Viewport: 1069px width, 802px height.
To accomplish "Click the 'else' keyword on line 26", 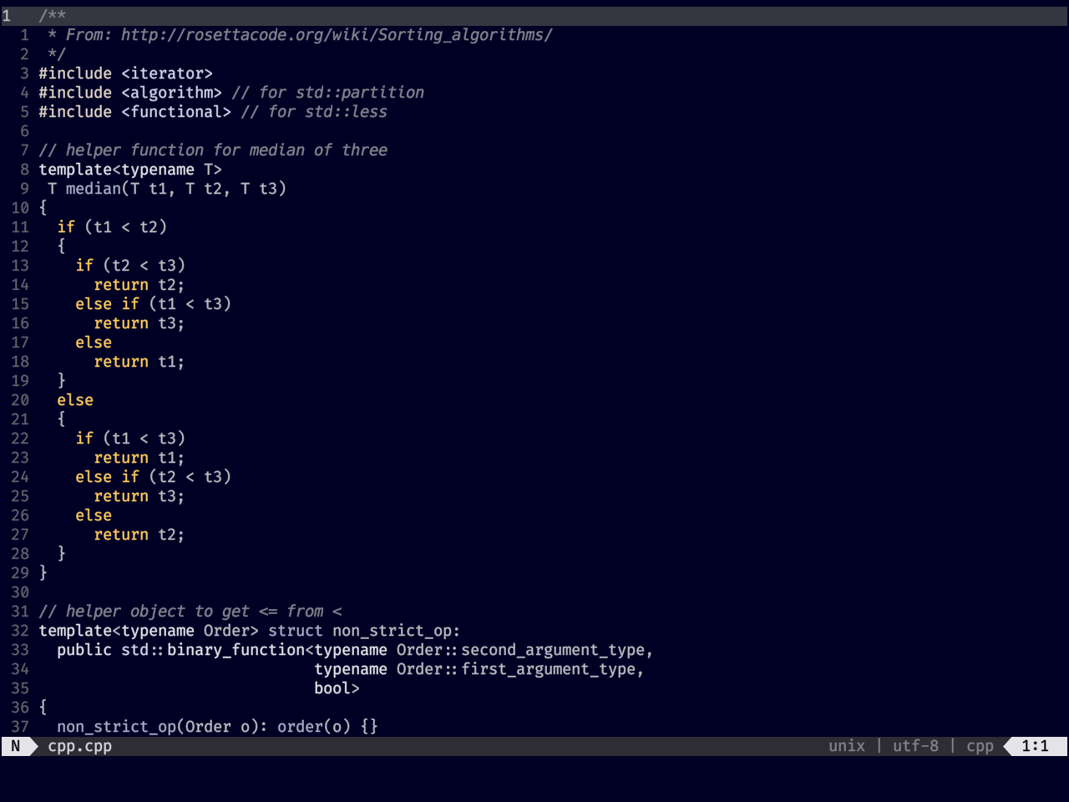I will 94,515.
